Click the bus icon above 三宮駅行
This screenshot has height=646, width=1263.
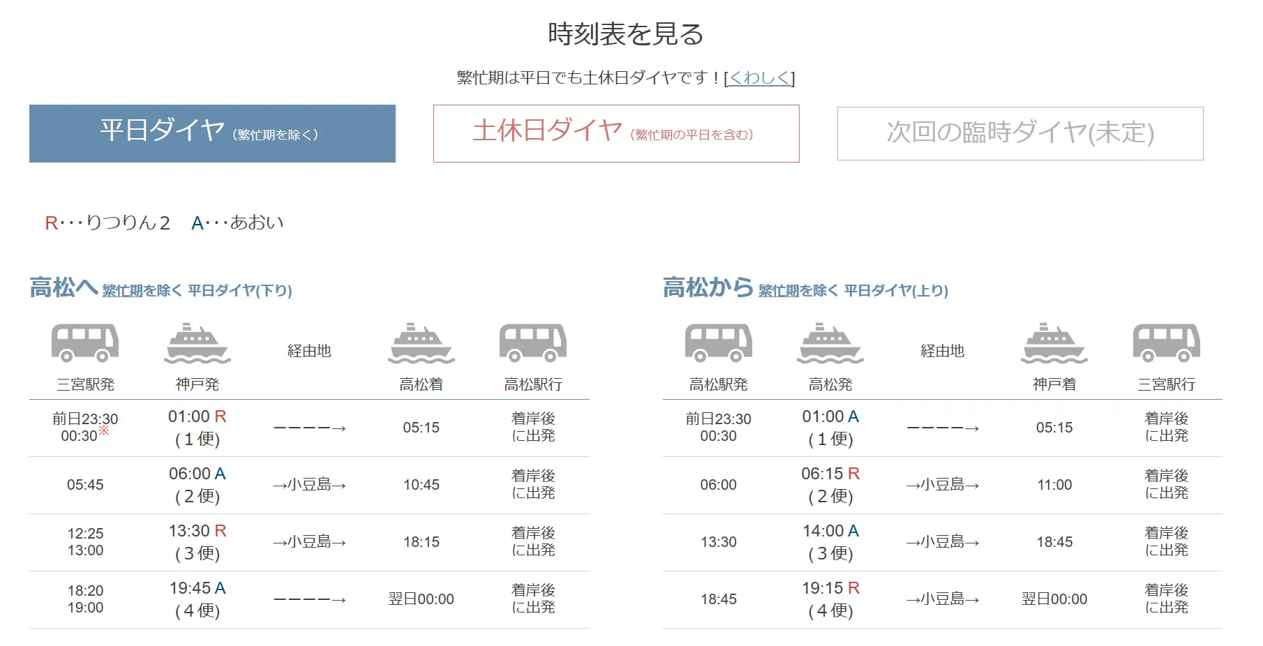click(x=1166, y=343)
